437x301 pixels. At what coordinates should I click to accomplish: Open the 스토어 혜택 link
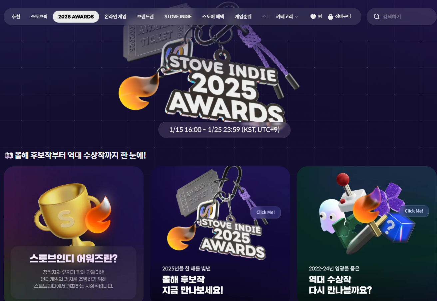(x=213, y=17)
